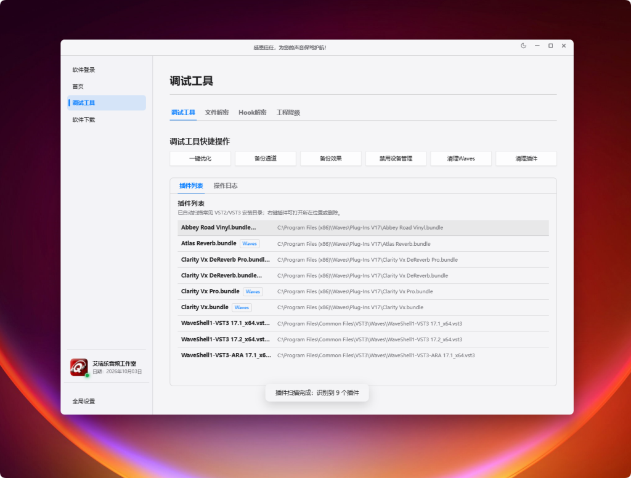Open 禁用设备管理
631x478 pixels.
[x=396, y=158]
